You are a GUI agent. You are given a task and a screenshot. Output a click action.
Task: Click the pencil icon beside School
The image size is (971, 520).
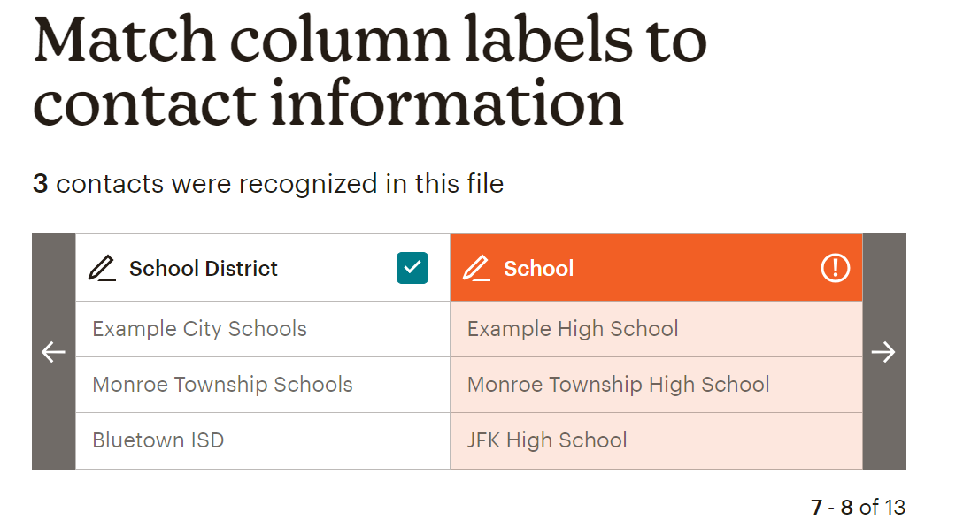pyautogui.click(x=476, y=268)
